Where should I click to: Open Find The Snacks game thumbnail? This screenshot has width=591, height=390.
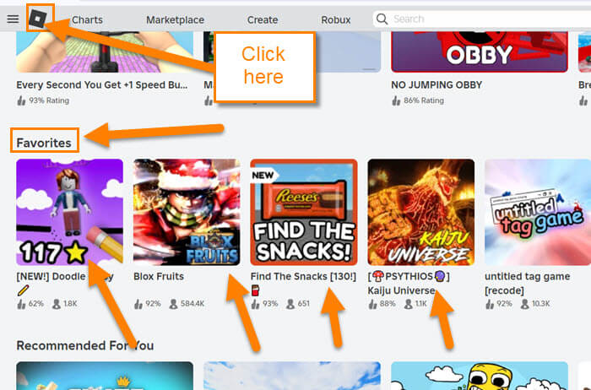tap(304, 212)
